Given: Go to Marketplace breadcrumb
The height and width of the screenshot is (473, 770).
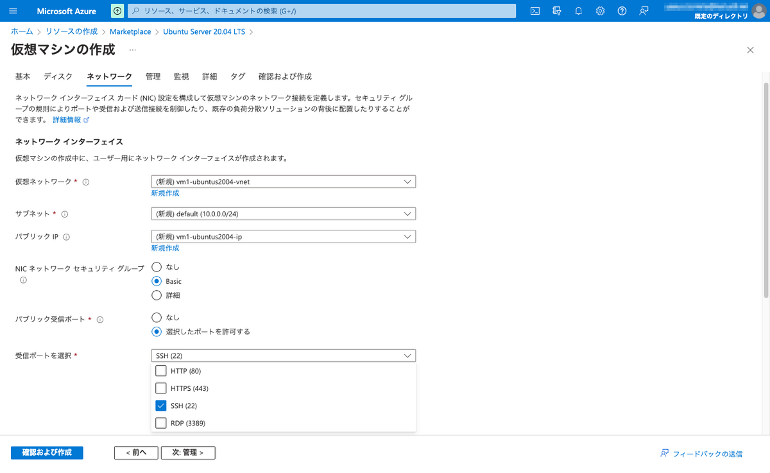Looking at the screenshot, I should [130, 31].
